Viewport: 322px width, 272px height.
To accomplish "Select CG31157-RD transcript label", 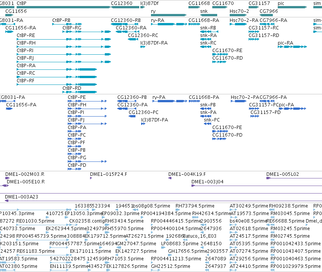I will point(264,35).
